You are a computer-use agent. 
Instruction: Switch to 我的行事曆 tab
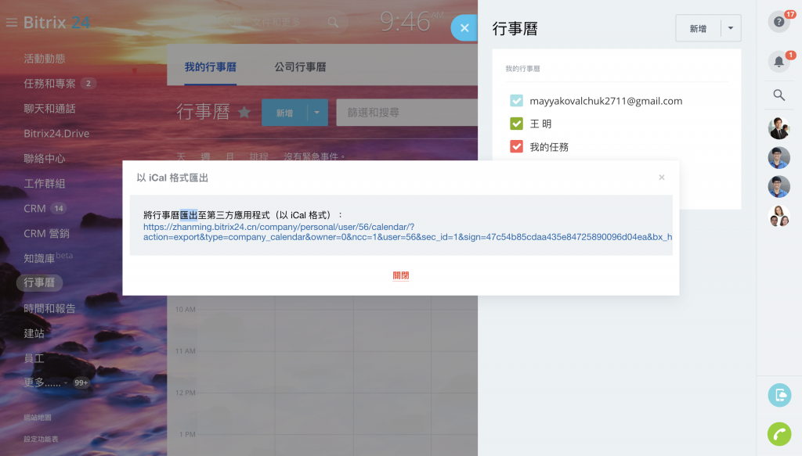click(210, 67)
